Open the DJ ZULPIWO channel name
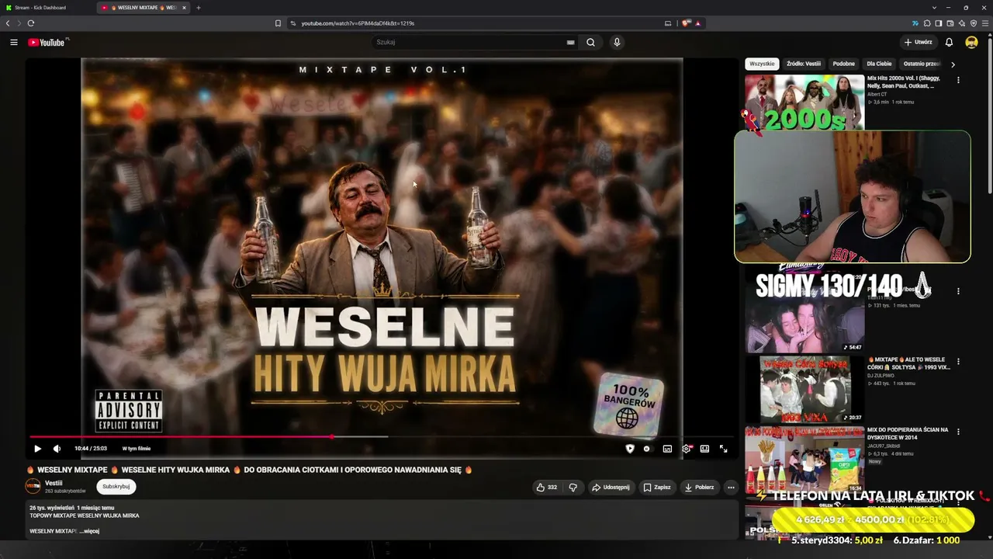This screenshot has width=993, height=559. [881, 376]
